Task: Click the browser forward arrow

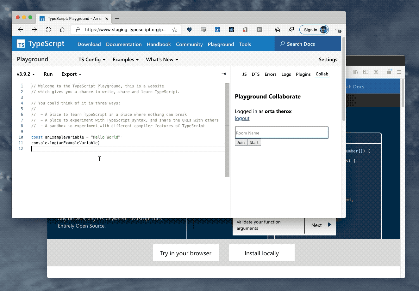Action: tap(34, 30)
